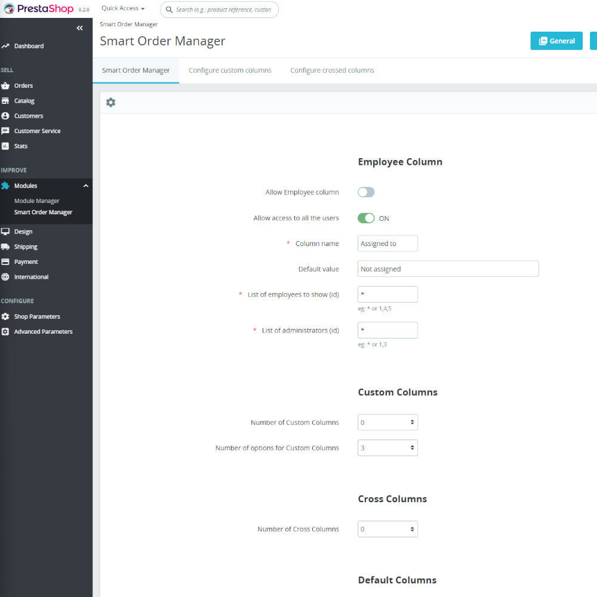Select Smart Order Manager sidebar item
This screenshot has height=597, width=597.
click(x=43, y=212)
